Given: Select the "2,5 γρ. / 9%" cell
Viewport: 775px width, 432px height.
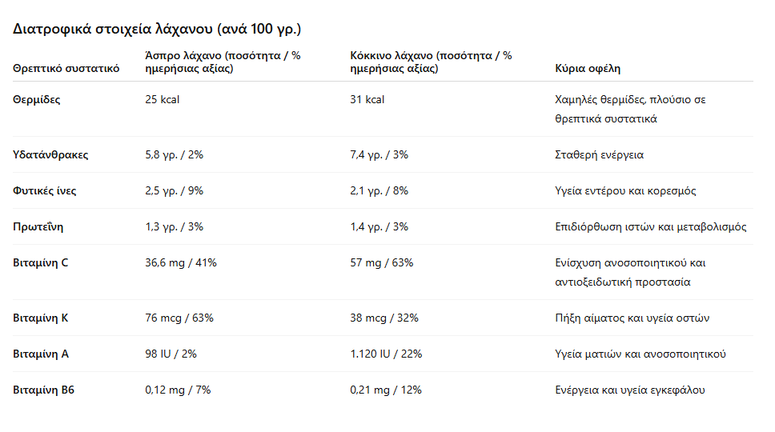Looking at the screenshot, I should click(175, 191).
